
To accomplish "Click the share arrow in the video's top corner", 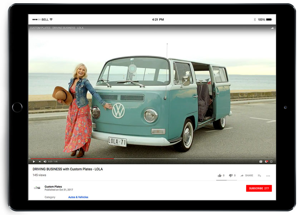I will click(x=272, y=28).
